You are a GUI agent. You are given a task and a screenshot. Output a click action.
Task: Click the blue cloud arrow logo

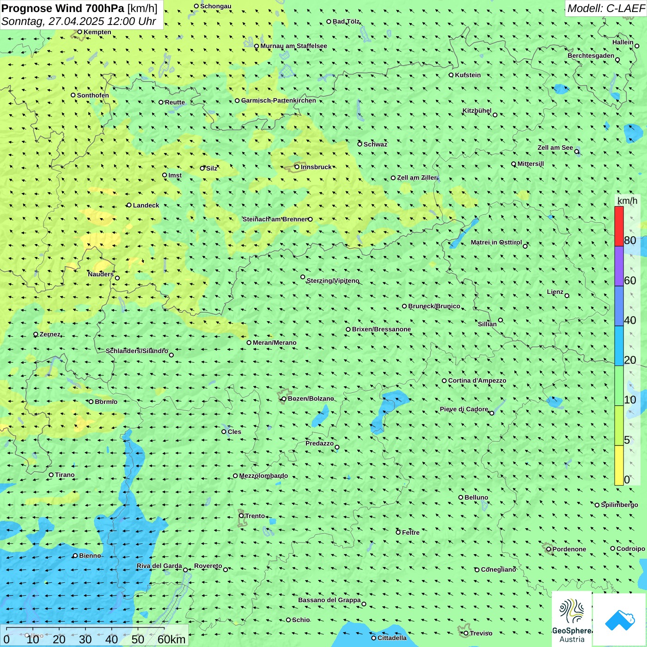click(x=620, y=620)
